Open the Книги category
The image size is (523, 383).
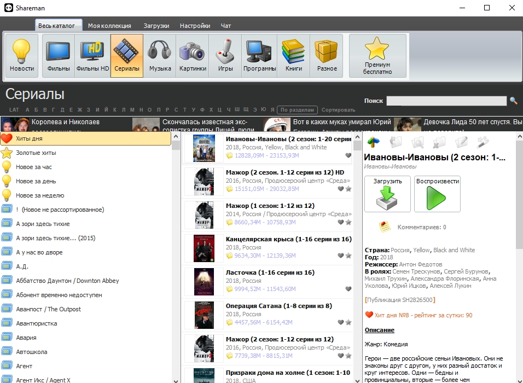(x=294, y=56)
